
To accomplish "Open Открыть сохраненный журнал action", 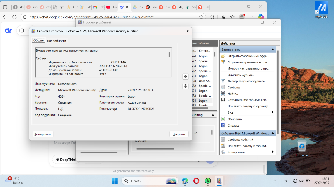I will point(248,56).
